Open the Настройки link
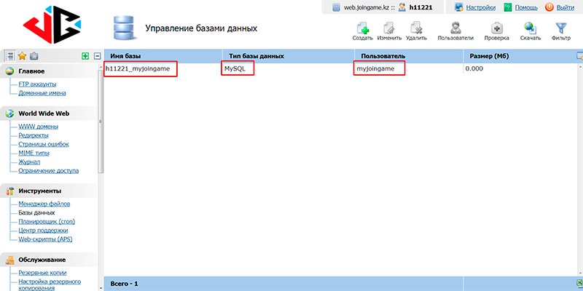Image resolution: width=583 pixels, height=291 pixels. tap(481, 7)
